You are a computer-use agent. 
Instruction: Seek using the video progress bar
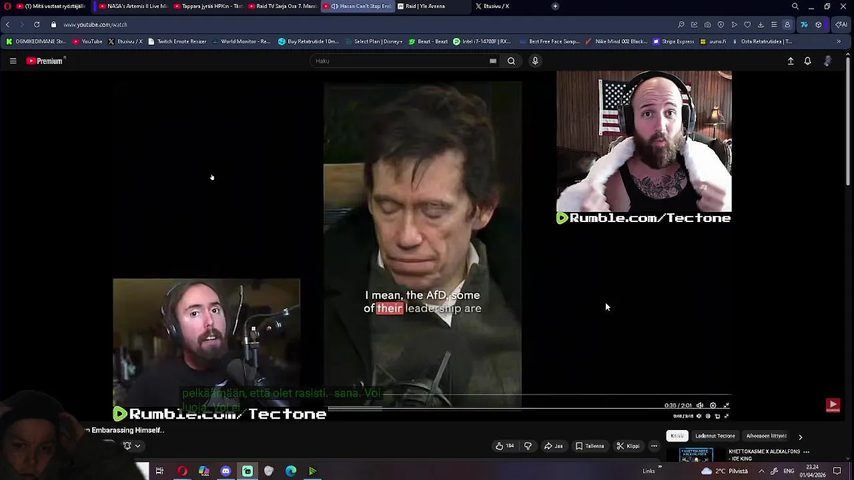pos(531,409)
